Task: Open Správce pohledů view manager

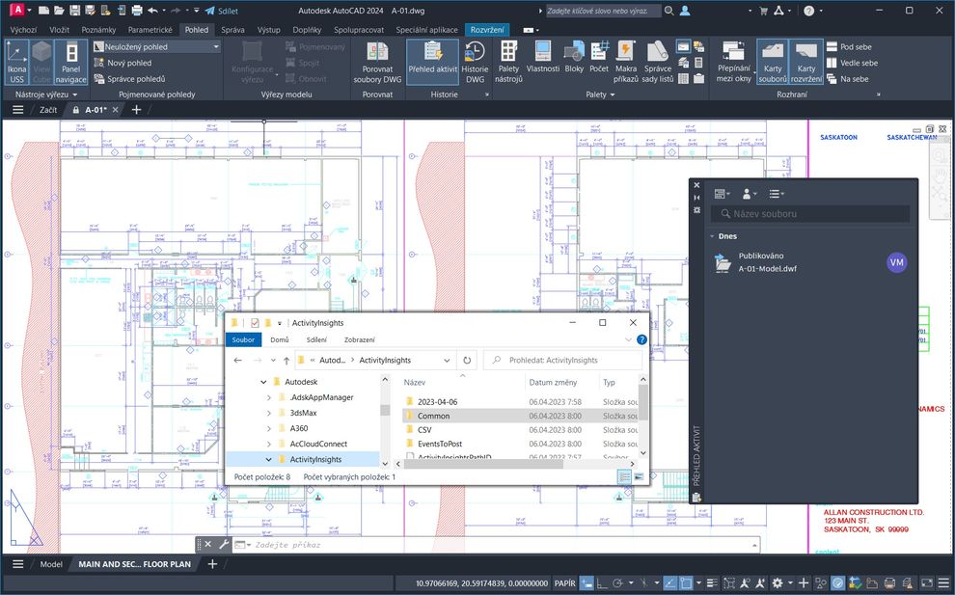Action: (x=129, y=78)
